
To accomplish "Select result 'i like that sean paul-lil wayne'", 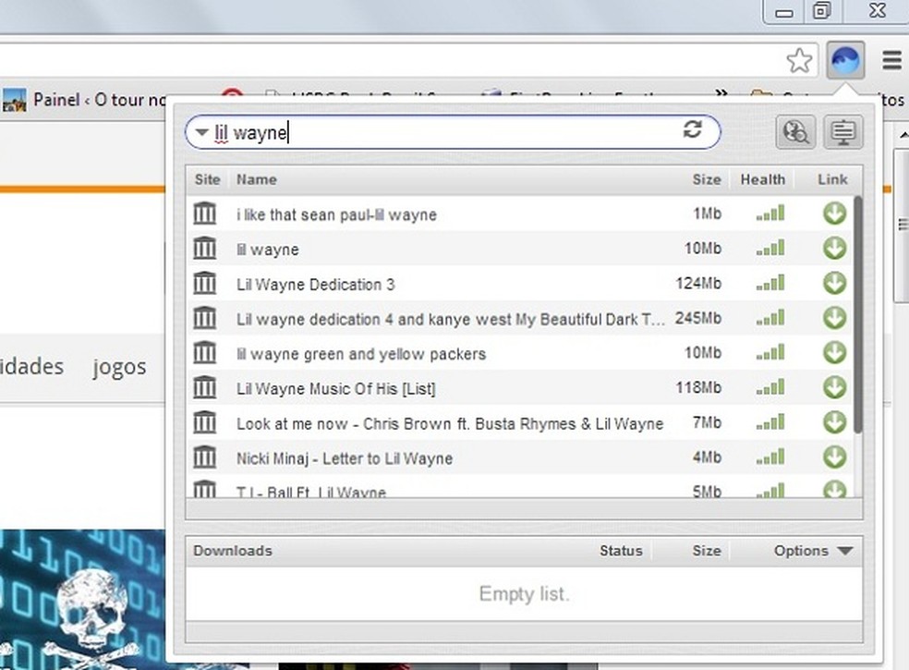I will (519, 213).
